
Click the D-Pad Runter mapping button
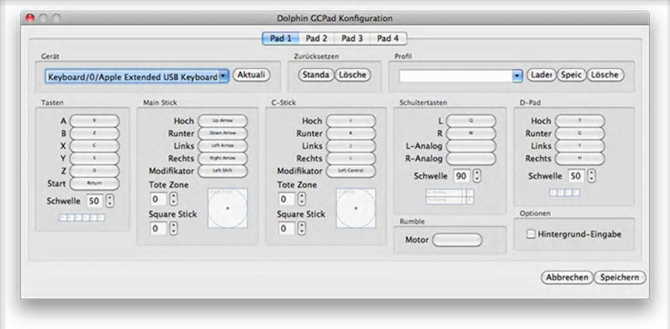(580, 133)
